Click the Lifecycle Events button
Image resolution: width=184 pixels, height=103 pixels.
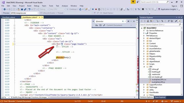click(48, 13)
